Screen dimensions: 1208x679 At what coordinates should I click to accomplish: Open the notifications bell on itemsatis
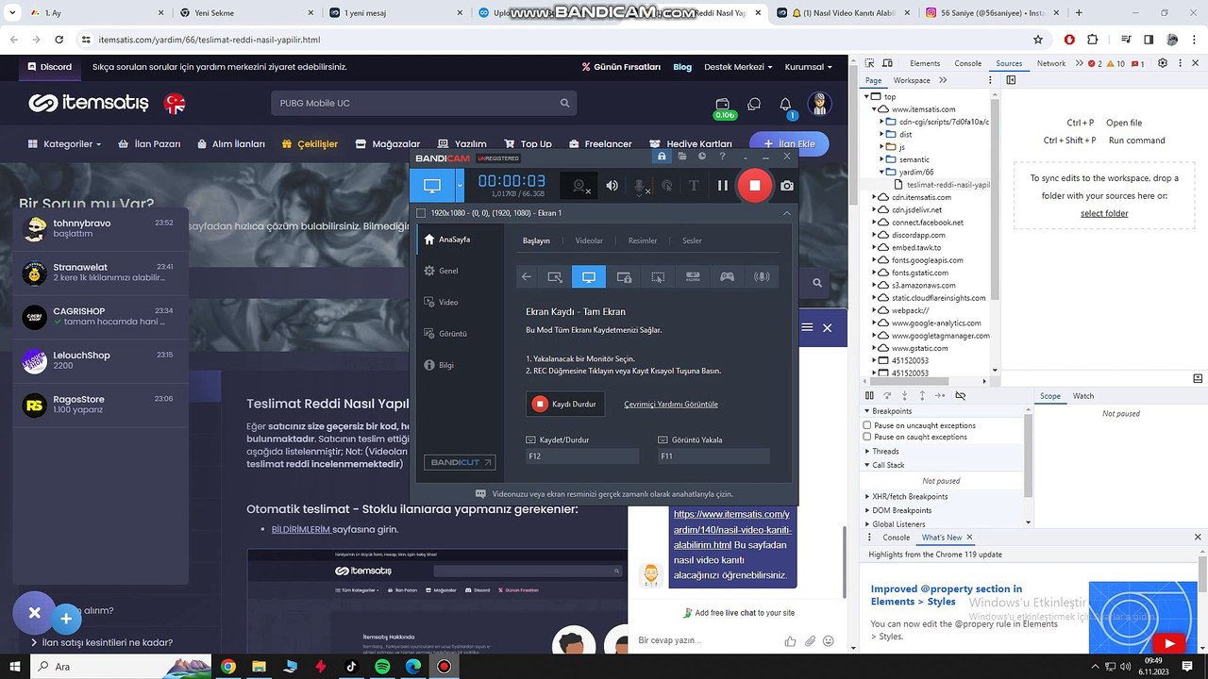[x=785, y=104]
